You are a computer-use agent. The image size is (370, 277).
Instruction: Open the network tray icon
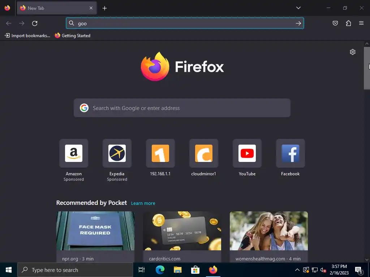pyautogui.click(x=315, y=270)
